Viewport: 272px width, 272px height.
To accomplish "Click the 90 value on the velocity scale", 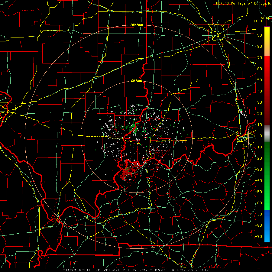I will 260,35.
